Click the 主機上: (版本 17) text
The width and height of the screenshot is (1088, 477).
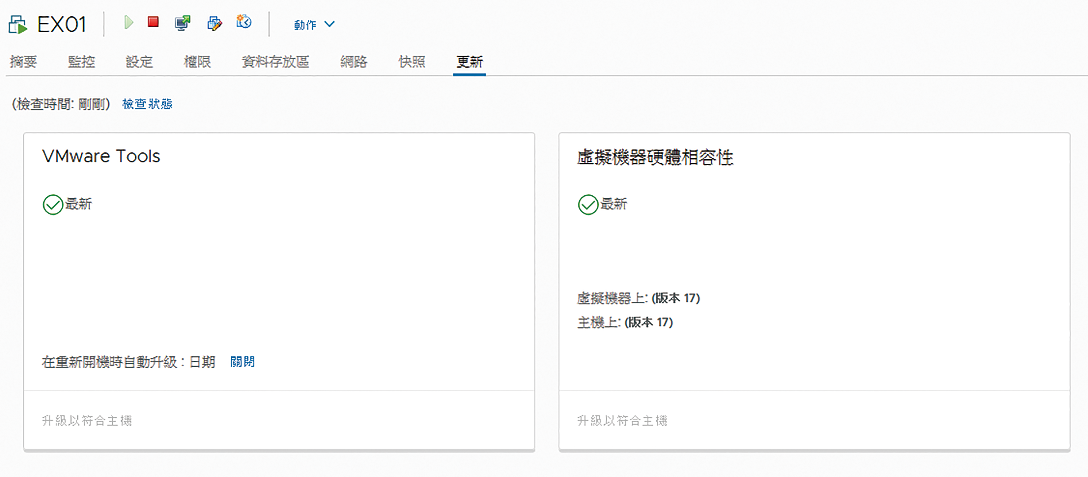pos(625,323)
